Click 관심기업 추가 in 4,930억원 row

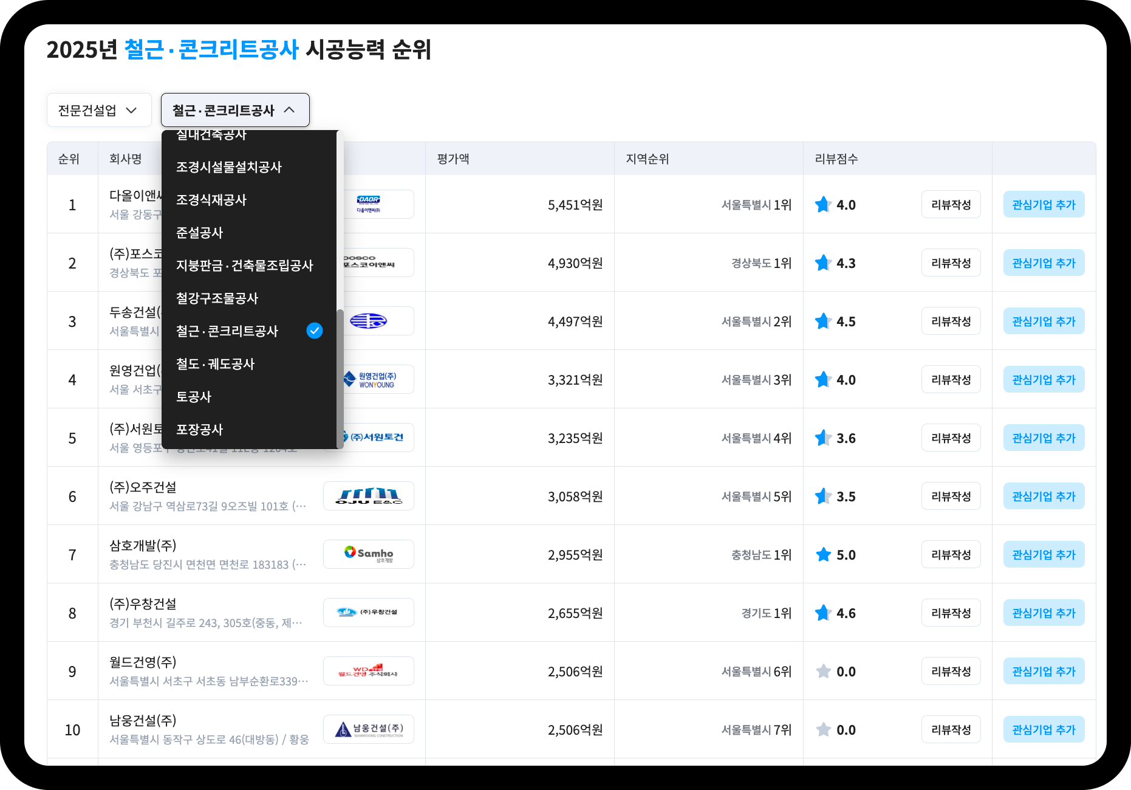click(x=1044, y=263)
